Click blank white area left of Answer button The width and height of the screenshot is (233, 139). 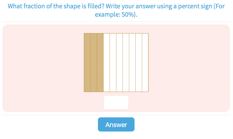click(x=50, y=125)
